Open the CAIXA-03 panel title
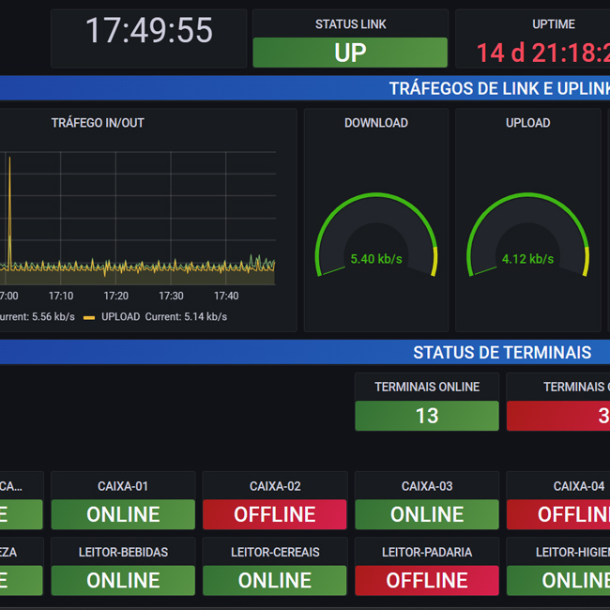 [x=427, y=486]
